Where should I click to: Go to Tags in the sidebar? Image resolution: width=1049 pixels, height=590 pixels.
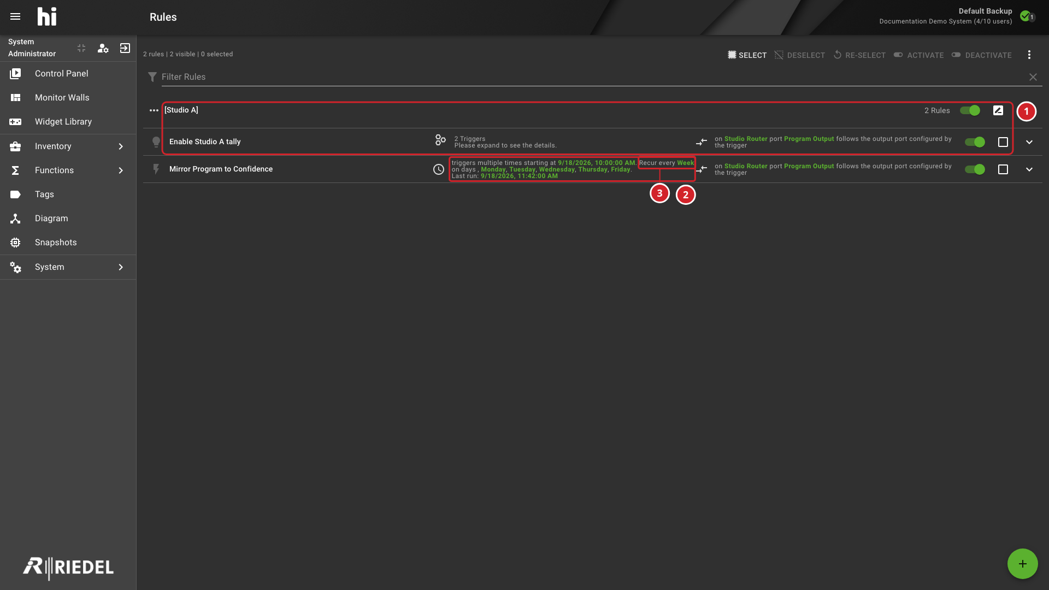pyautogui.click(x=68, y=194)
